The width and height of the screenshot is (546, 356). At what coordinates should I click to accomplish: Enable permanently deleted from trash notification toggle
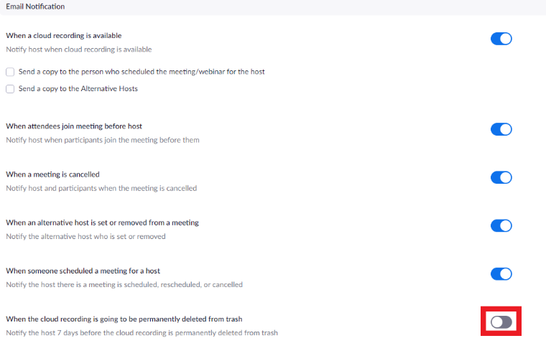coord(501,322)
